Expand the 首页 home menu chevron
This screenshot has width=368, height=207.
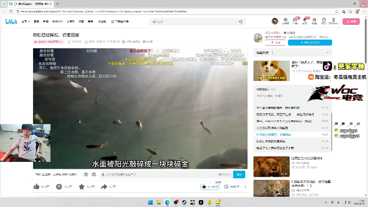pos(29,22)
